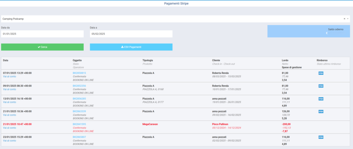
Task: Open booking link BK2852356
Action: pos(79,86)
